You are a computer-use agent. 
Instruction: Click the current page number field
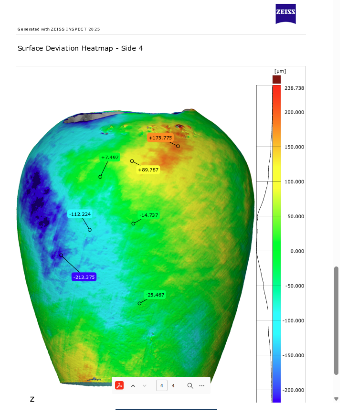pyautogui.click(x=162, y=385)
